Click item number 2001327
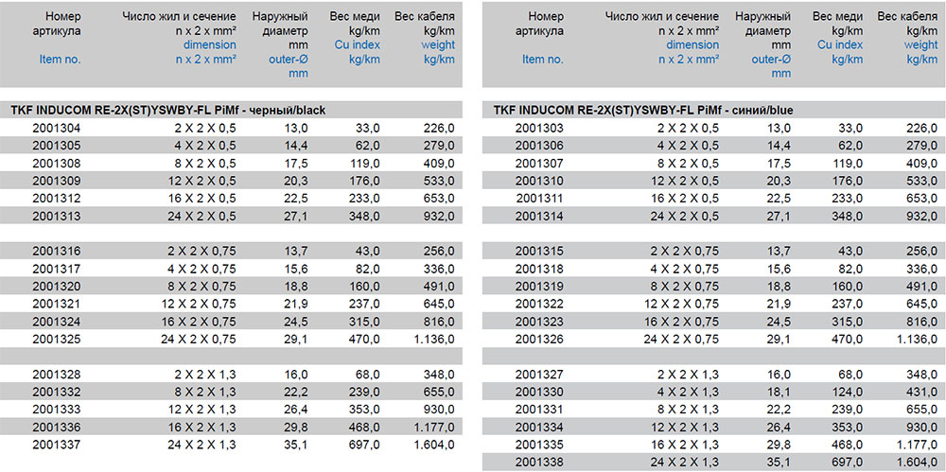This screenshot has height=472, width=946. pyautogui.click(x=539, y=375)
